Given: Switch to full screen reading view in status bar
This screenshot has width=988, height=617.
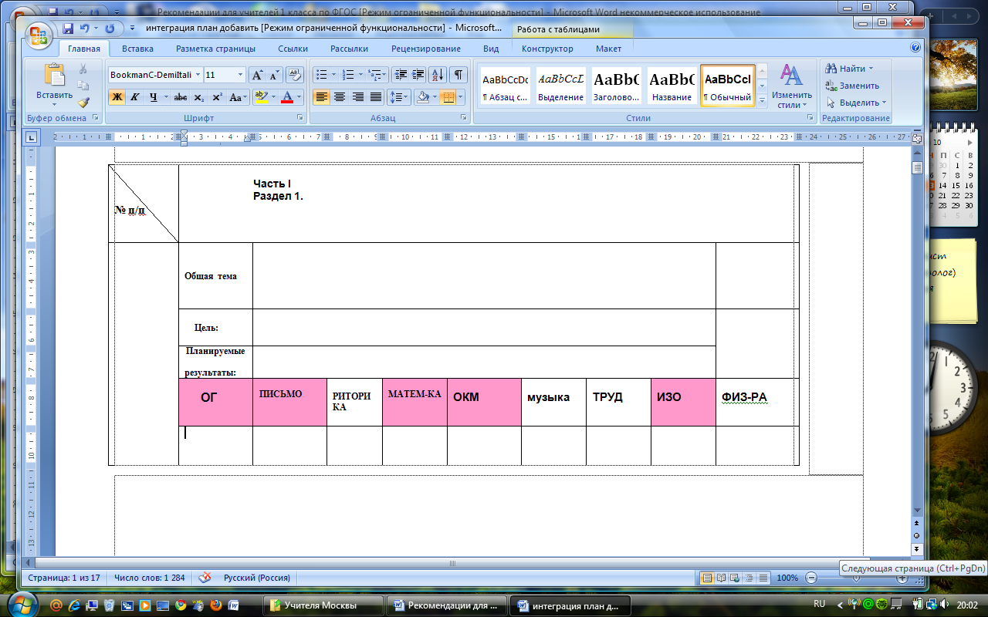Looking at the screenshot, I should [x=721, y=578].
